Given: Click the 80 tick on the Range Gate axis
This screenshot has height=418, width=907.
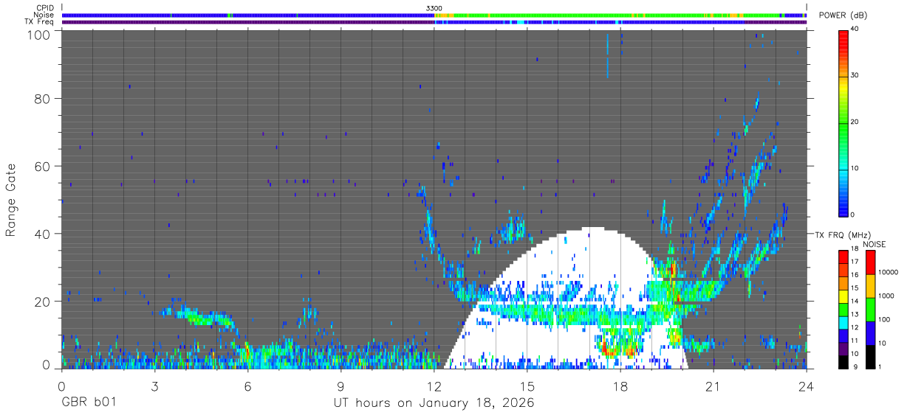Looking at the screenshot, I should pyautogui.click(x=44, y=98).
